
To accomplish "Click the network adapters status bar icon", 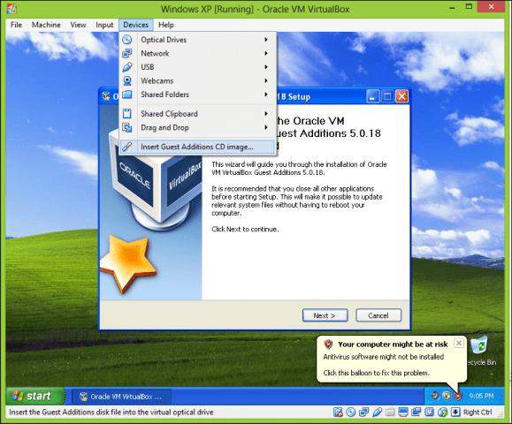I will pyautogui.click(x=363, y=413).
